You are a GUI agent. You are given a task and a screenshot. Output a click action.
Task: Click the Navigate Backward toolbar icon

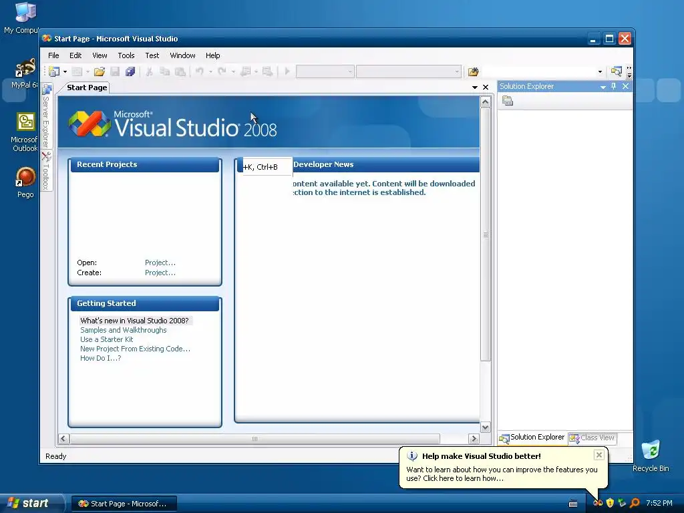click(246, 71)
